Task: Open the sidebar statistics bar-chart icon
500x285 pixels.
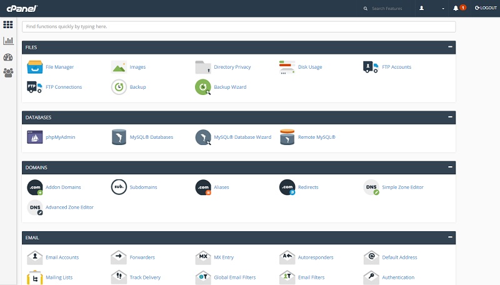Action: pyautogui.click(x=8, y=41)
